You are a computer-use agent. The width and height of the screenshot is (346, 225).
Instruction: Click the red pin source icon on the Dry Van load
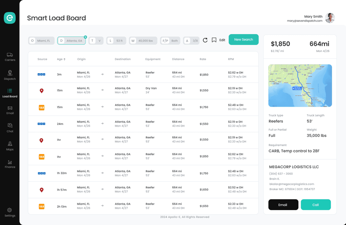(41, 91)
